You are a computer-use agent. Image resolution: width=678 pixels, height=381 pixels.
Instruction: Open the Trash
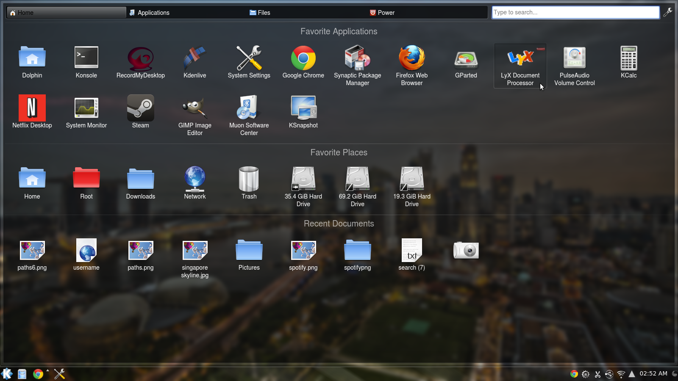click(x=249, y=183)
